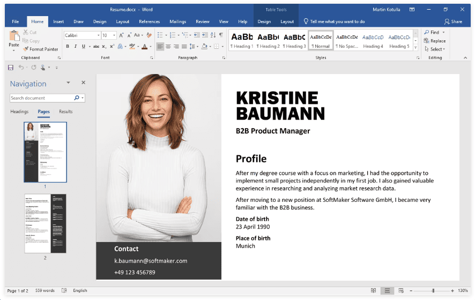
Task: Select the page 2 thumbnail
Action: [x=45, y=224]
